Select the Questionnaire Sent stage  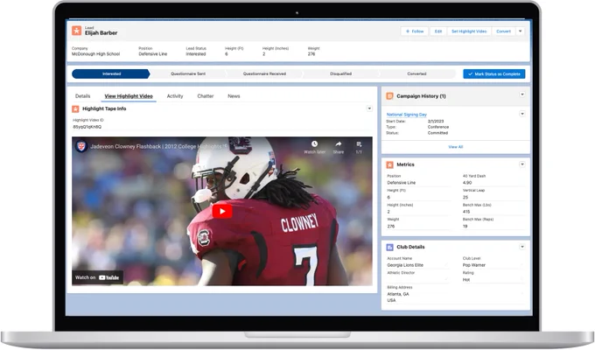[x=188, y=74]
